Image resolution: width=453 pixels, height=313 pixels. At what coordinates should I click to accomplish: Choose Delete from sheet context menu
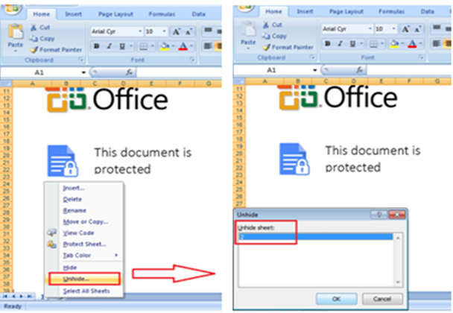83,199
